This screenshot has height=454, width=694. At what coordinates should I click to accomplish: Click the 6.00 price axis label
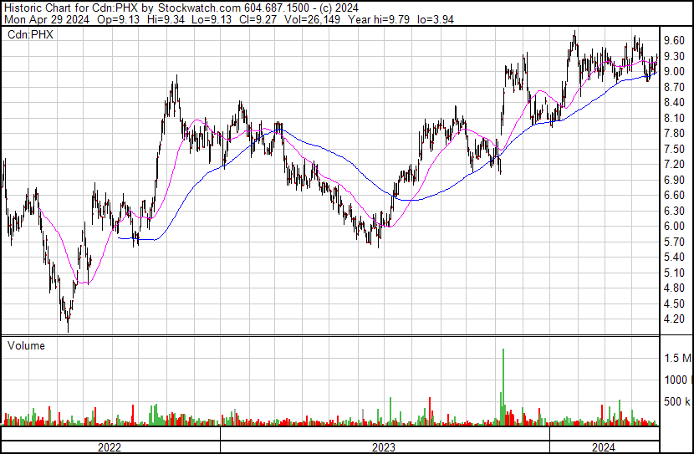point(674,226)
